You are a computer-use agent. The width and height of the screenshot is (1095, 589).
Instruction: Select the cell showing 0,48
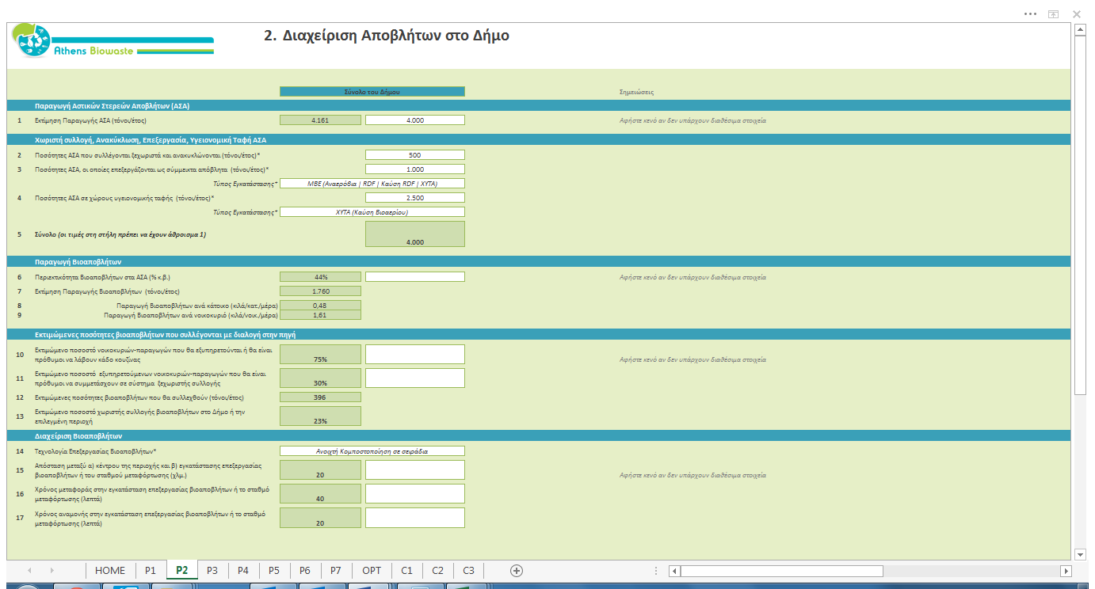321,306
